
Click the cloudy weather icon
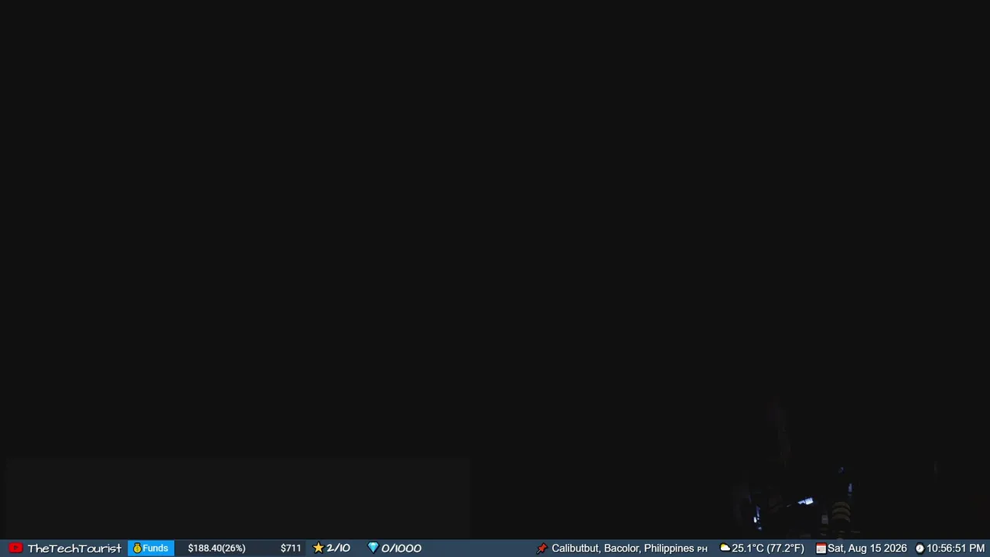[725, 548]
